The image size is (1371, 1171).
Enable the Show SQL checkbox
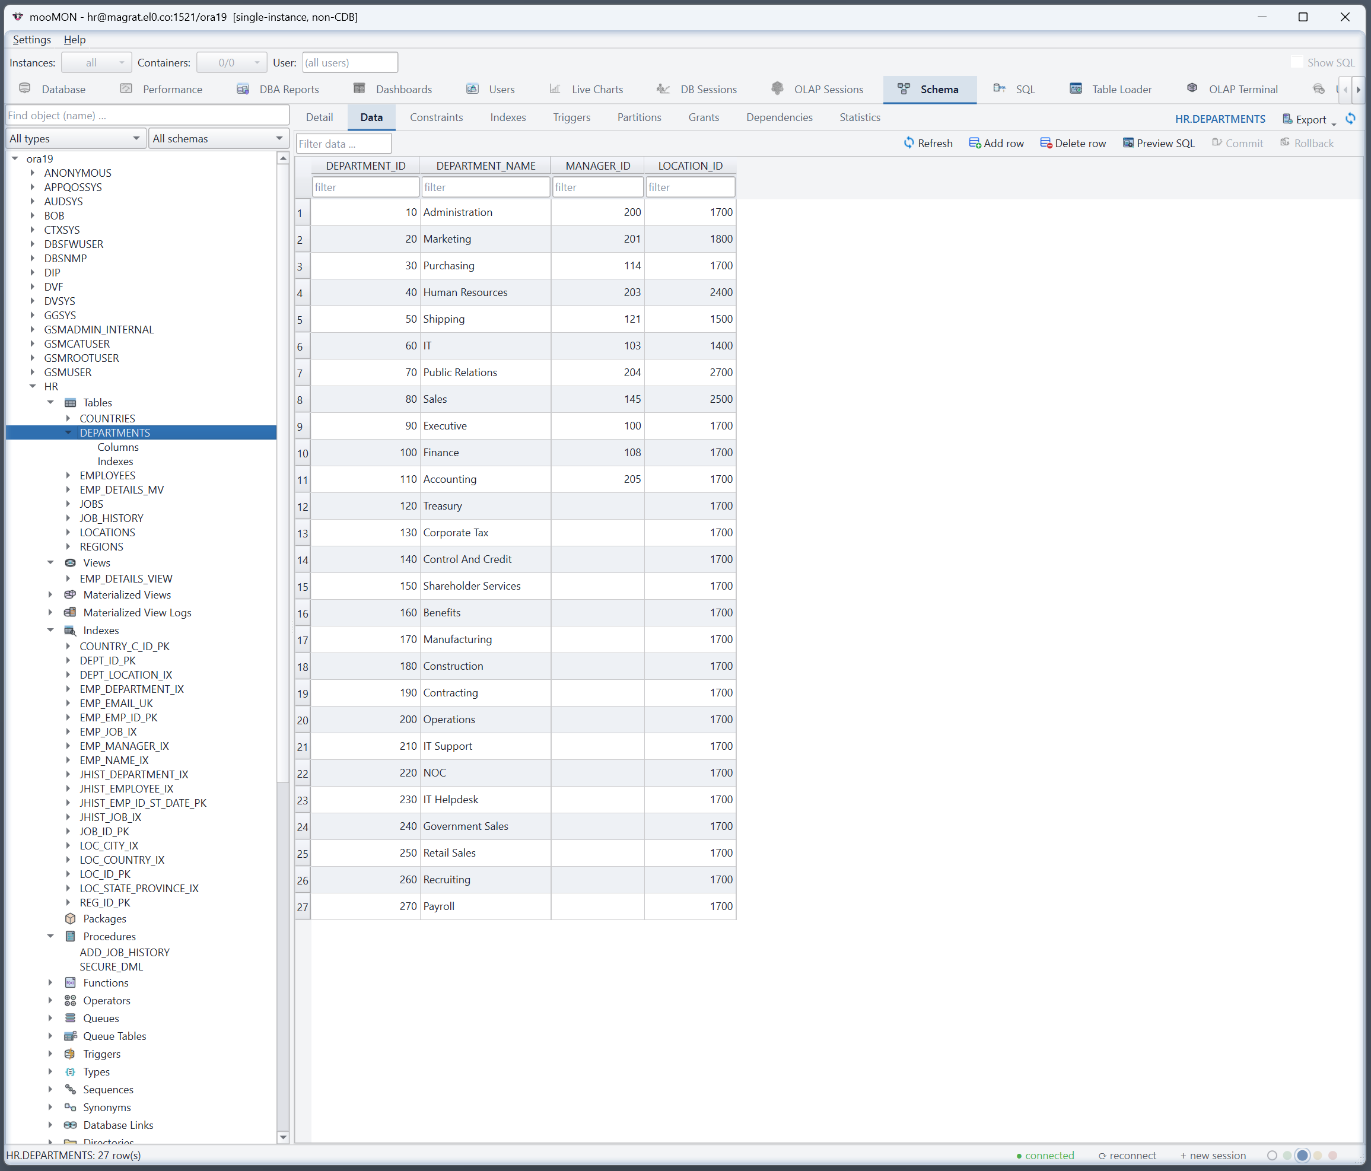[x=1297, y=62]
